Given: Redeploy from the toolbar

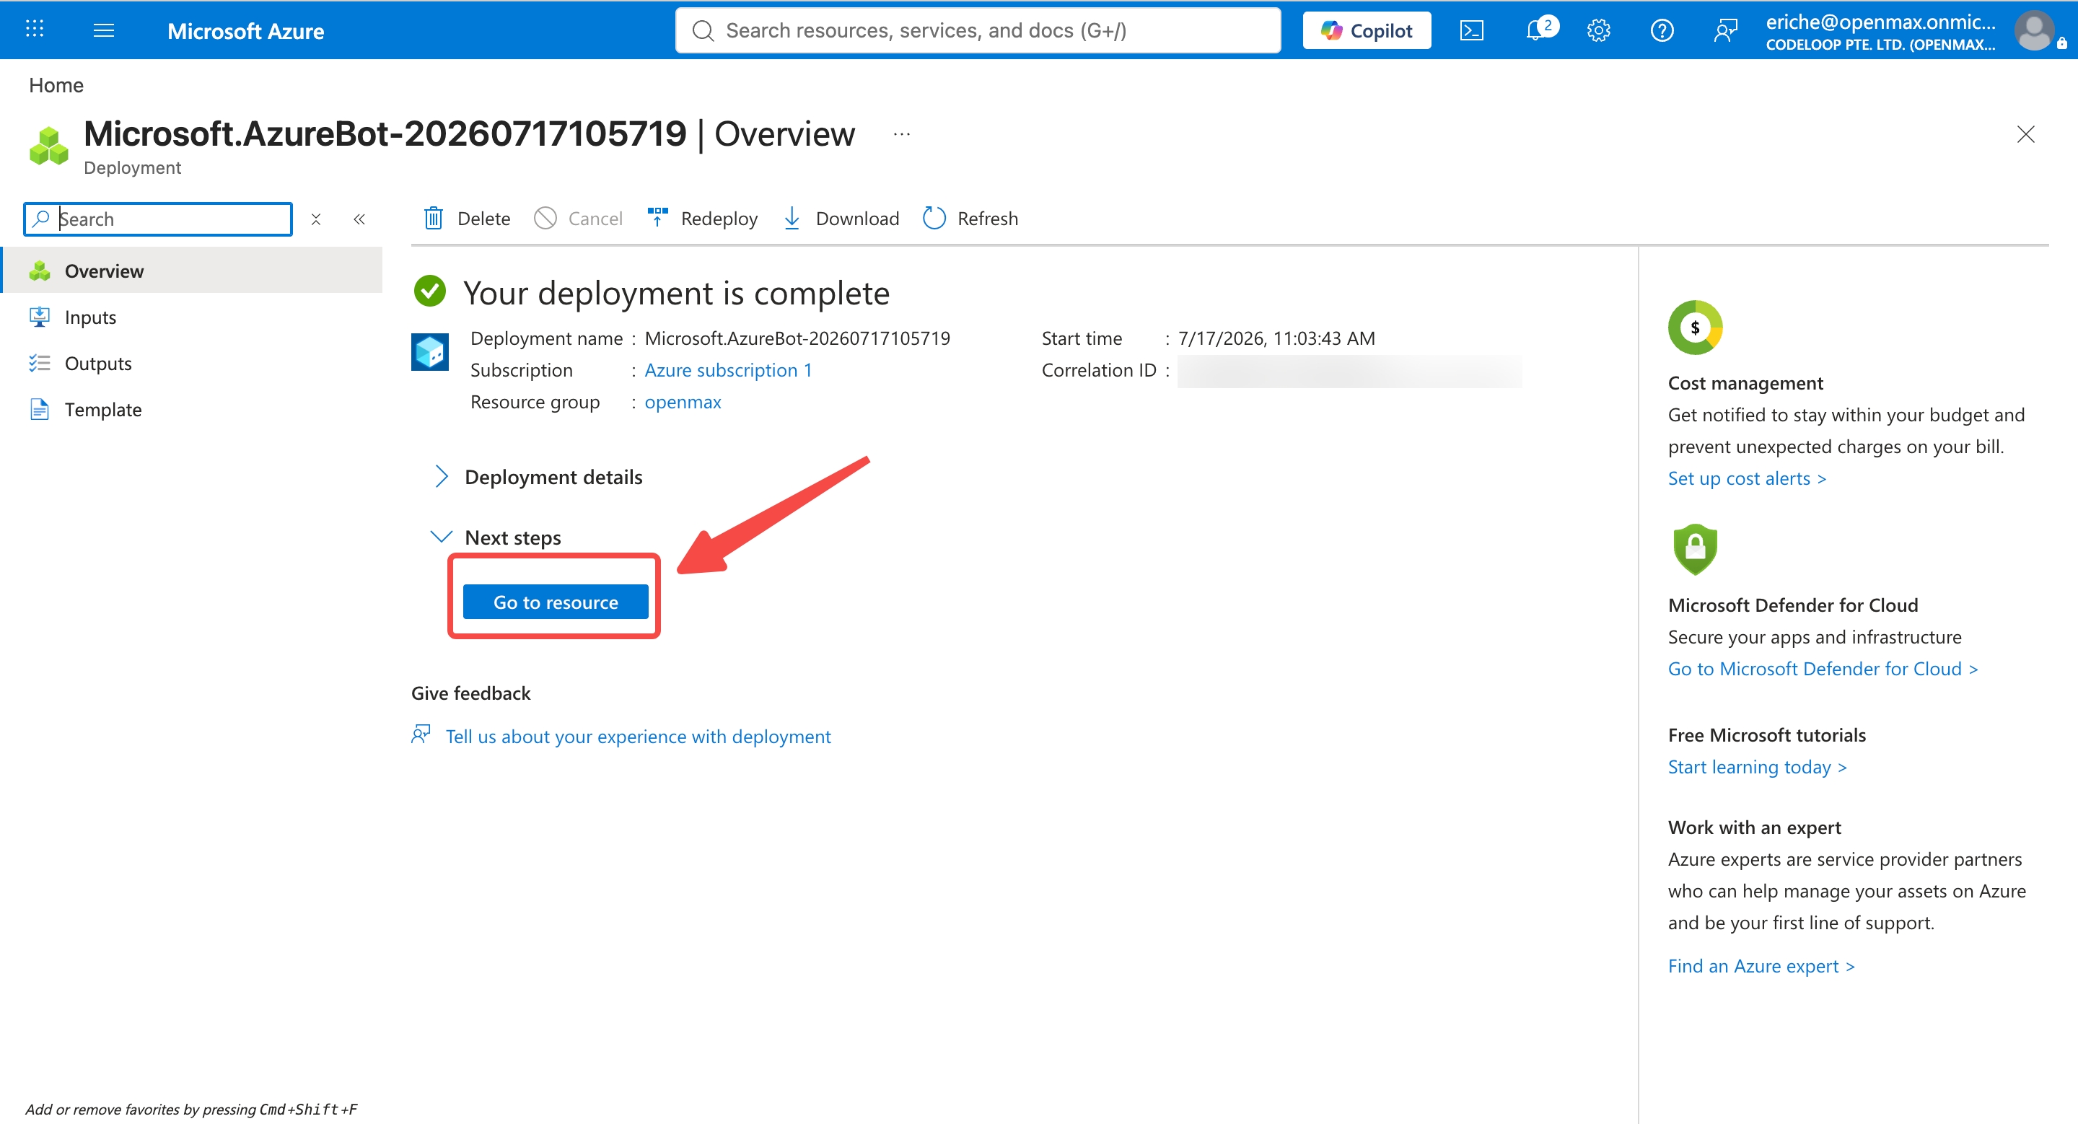Looking at the screenshot, I should (702, 219).
